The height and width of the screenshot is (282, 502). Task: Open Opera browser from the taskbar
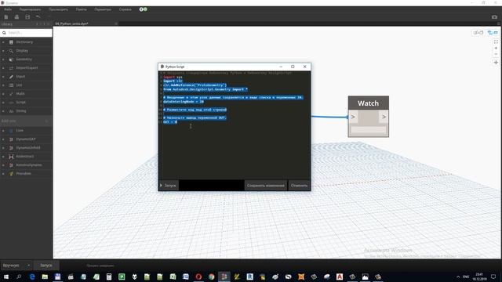pyautogui.click(x=198, y=277)
